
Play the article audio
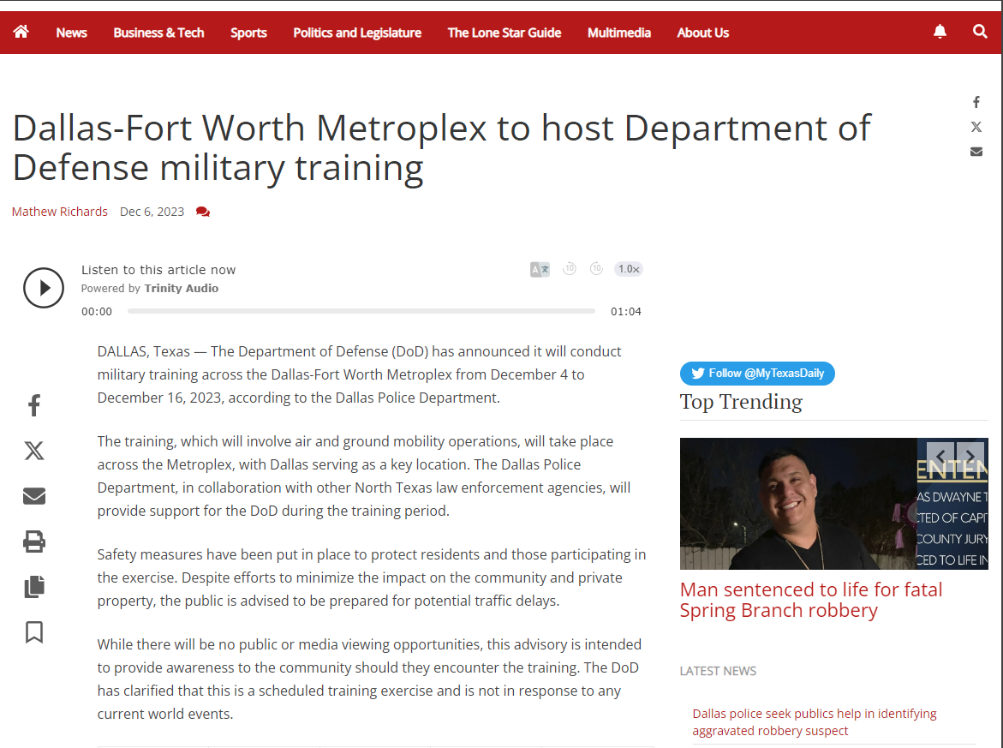pyautogui.click(x=44, y=287)
